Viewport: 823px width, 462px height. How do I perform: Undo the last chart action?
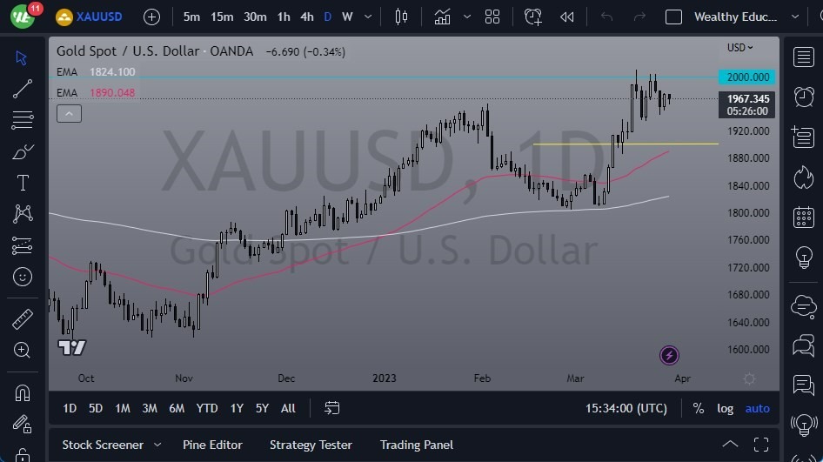point(606,17)
